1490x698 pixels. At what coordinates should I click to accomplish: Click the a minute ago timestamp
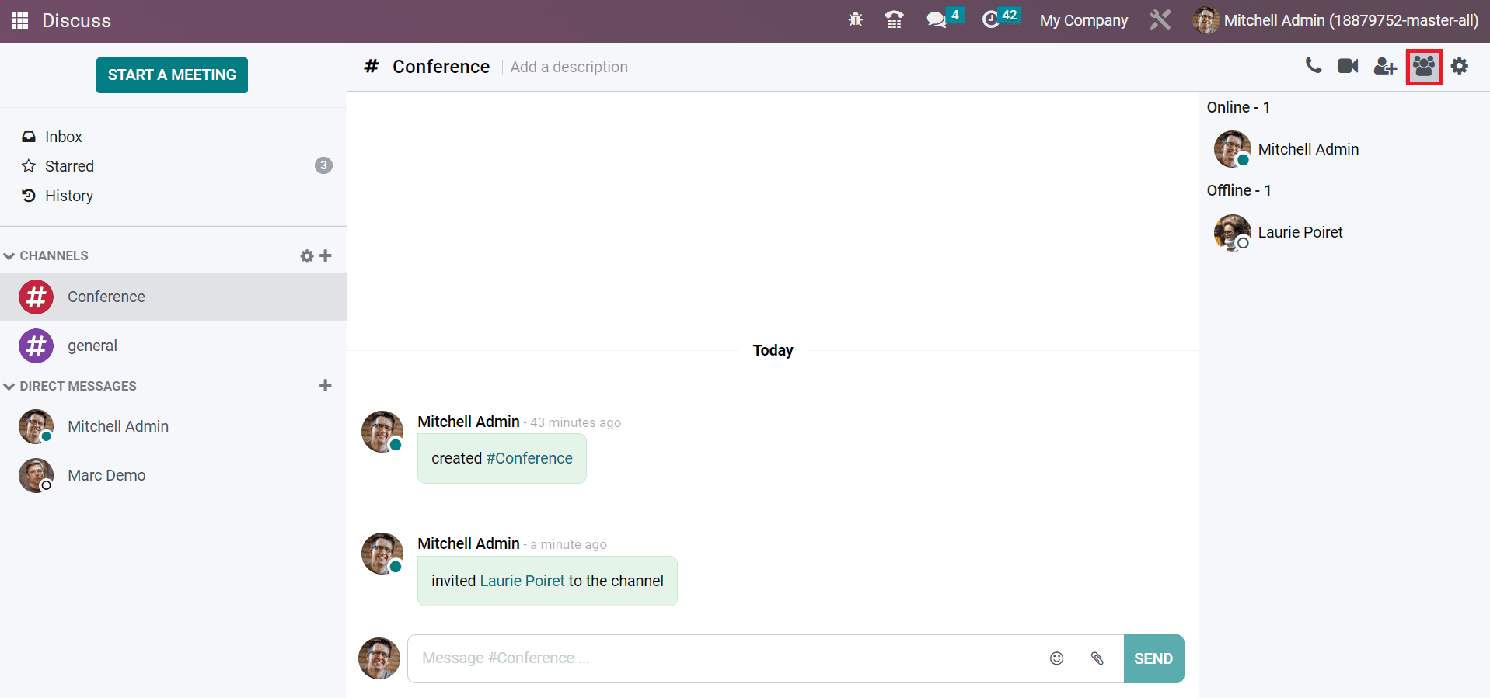point(568,544)
